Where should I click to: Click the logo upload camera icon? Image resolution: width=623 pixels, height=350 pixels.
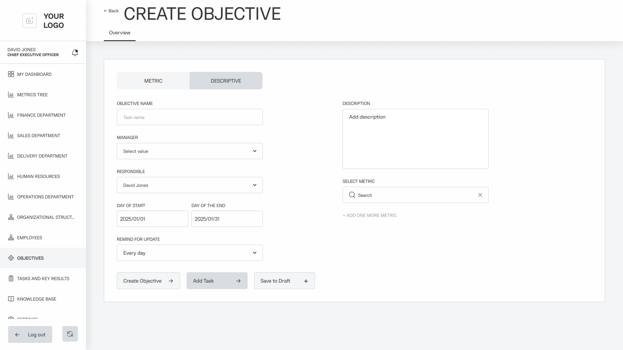click(30, 21)
